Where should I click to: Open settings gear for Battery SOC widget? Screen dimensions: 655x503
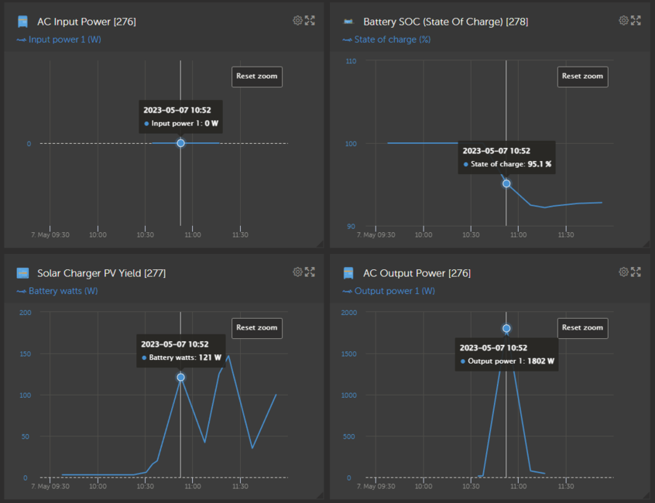(623, 20)
